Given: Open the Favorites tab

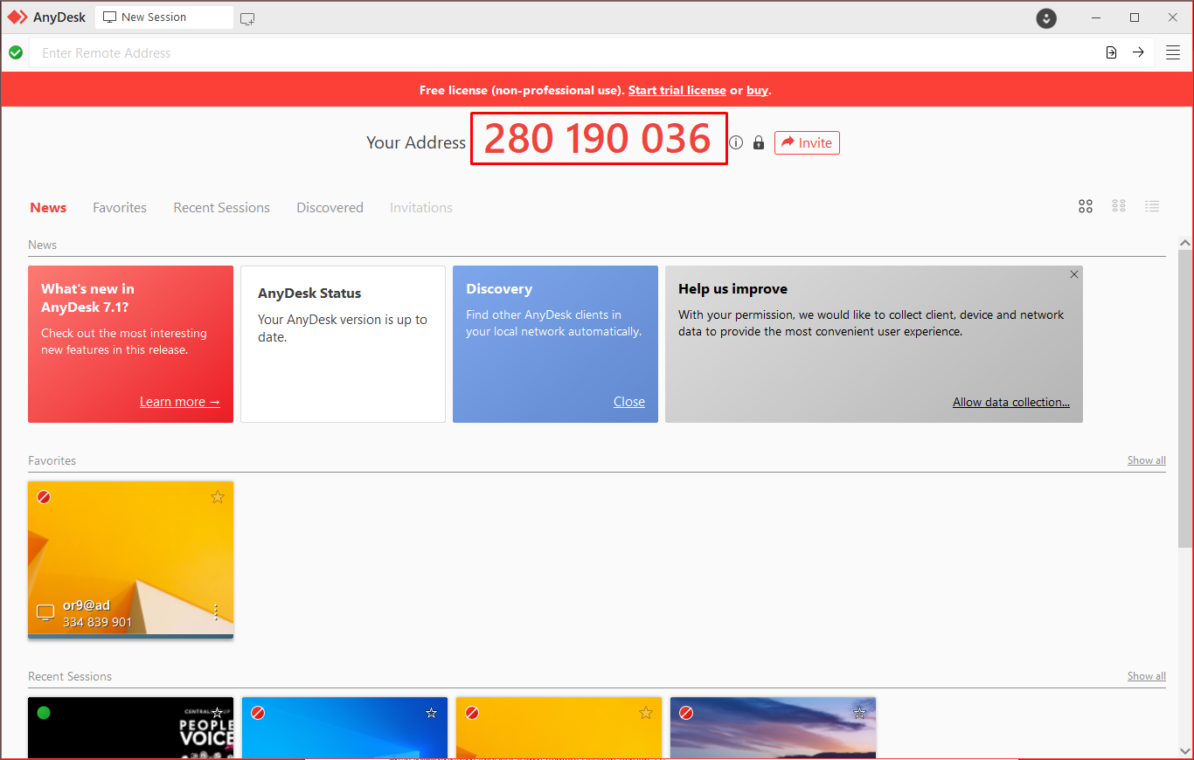Looking at the screenshot, I should pyautogui.click(x=120, y=208).
